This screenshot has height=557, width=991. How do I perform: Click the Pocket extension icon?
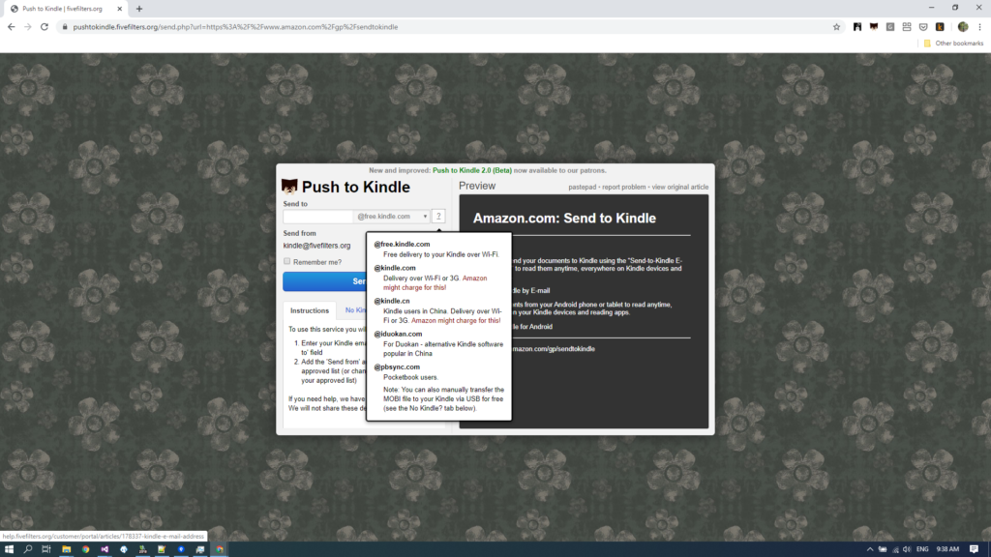[923, 27]
